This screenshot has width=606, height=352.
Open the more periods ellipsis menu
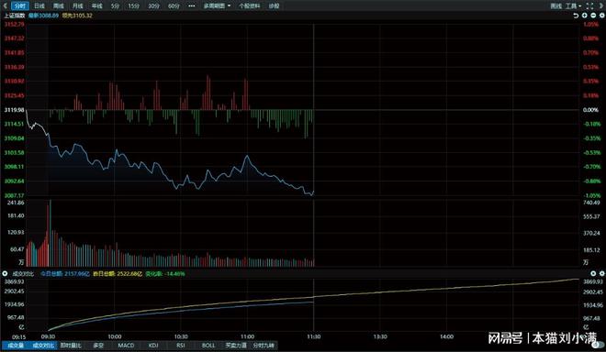pos(192,5)
